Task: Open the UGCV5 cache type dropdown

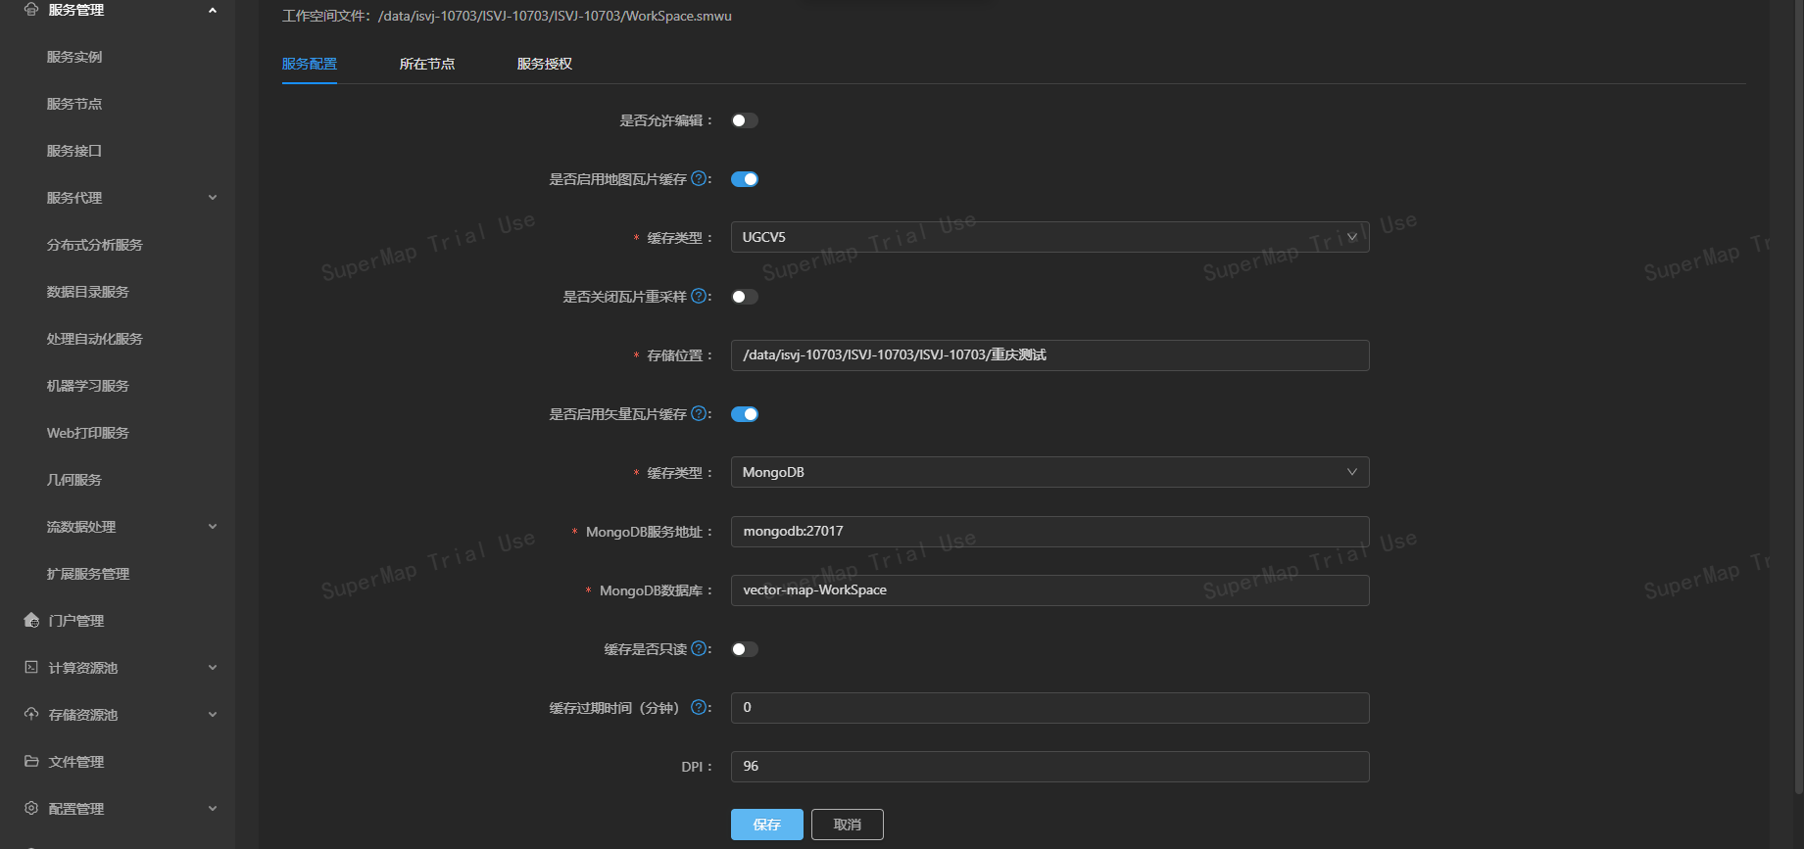Action: pos(1049,237)
